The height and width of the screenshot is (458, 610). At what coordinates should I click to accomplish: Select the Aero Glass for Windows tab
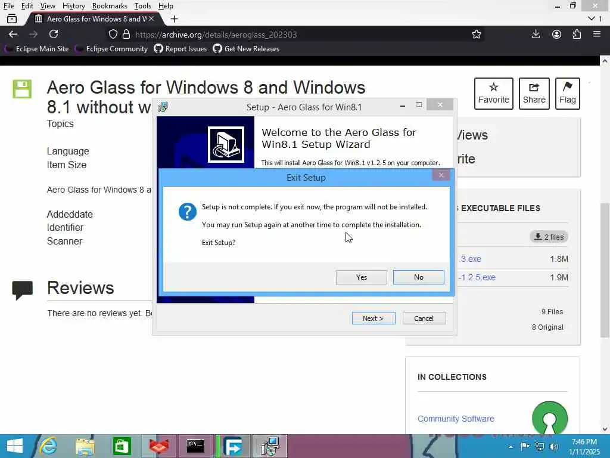point(94,18)
